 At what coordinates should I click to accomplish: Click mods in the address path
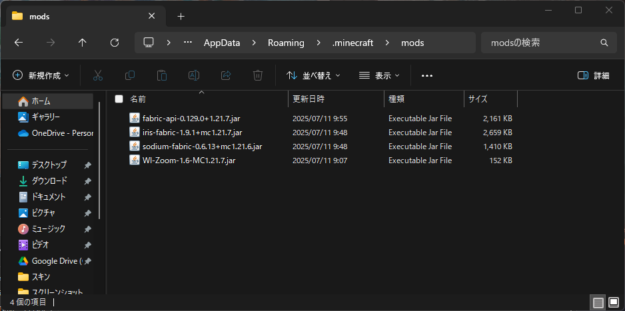(x=412, y=43)
